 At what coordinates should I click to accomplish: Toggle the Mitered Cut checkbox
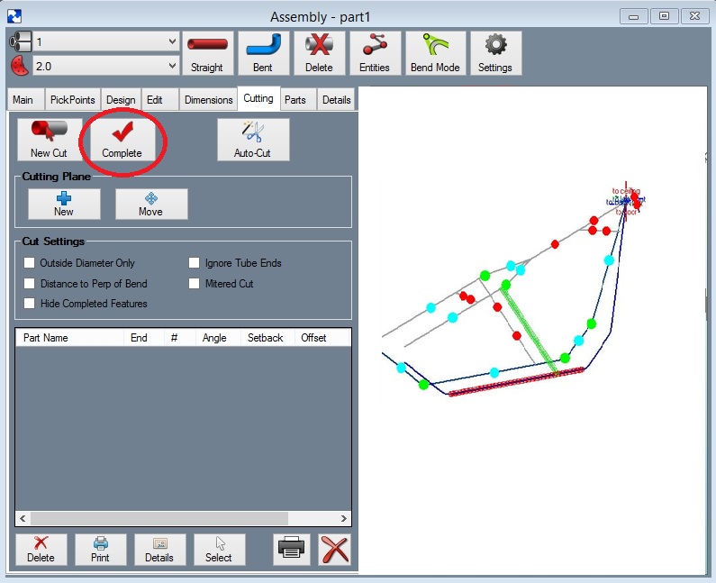click(195, 283)
